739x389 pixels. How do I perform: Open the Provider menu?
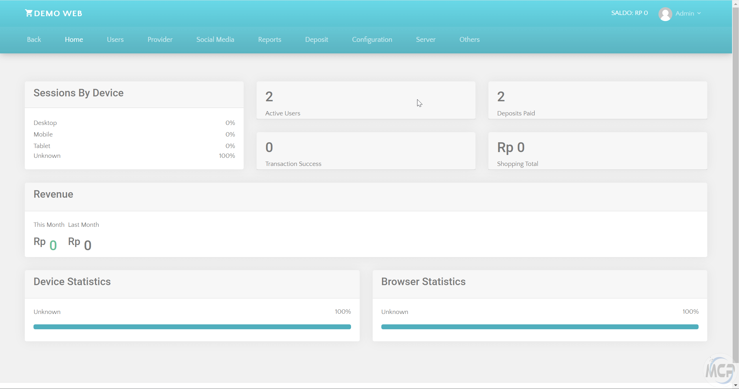coord(160,40)
